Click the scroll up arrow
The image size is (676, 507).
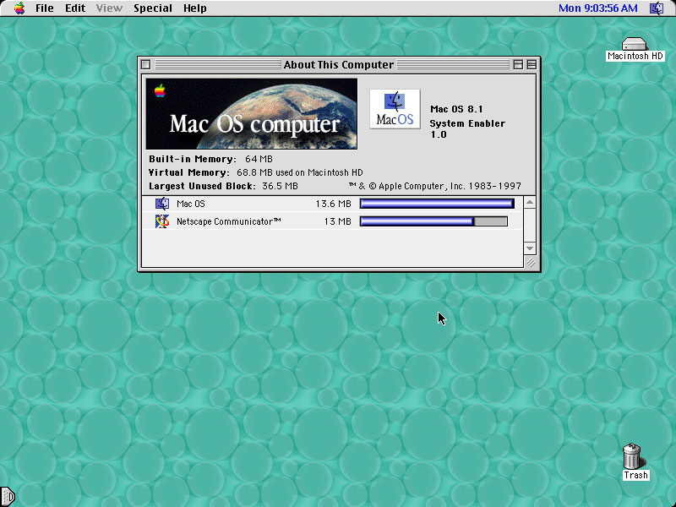click(x=530, y=202)
